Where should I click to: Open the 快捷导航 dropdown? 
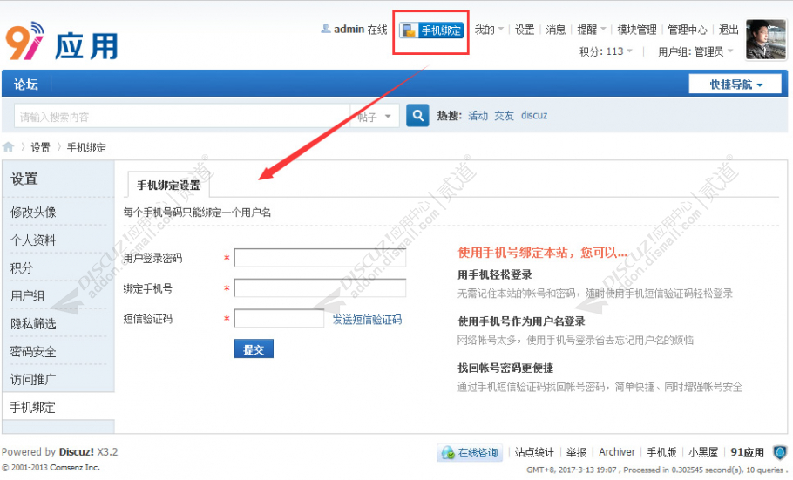coord(735,85)
